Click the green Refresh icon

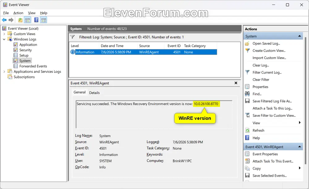(247, 130)
